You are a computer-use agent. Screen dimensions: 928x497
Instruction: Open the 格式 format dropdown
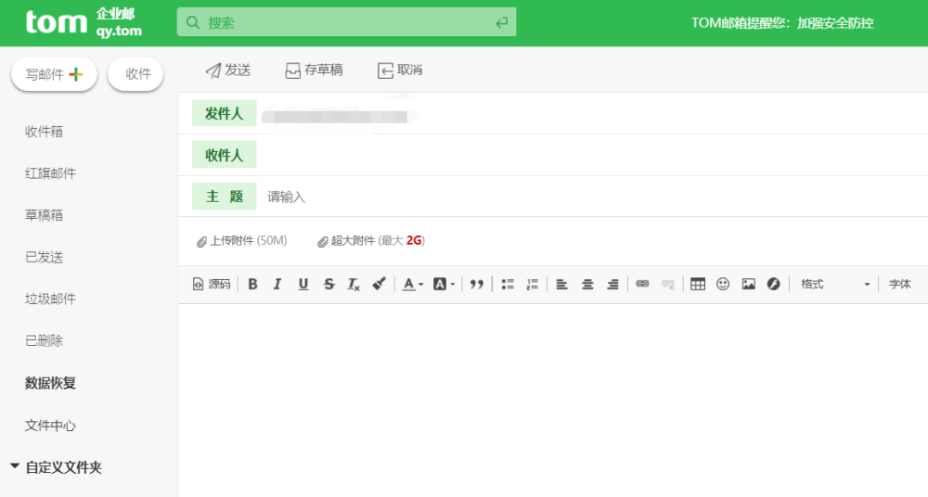click(x=834, y=284)
